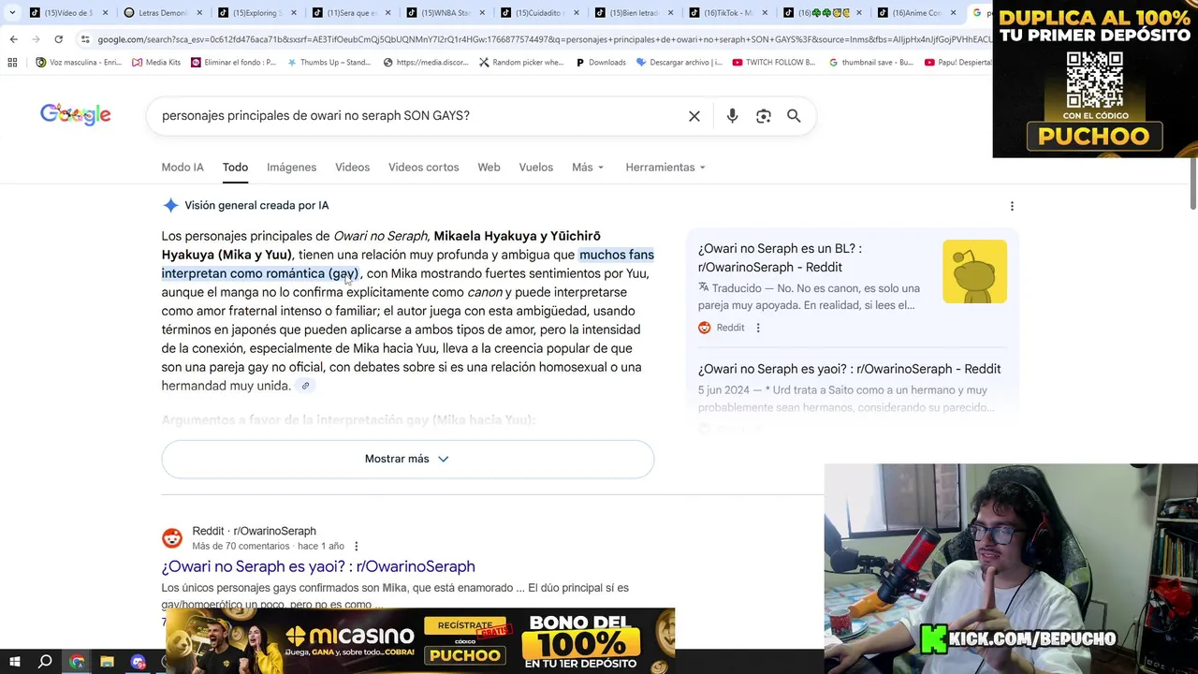This screenshot has height=674, width=1198.
Task: Go back with the browser back arrow
Action: tap(13, 39)
